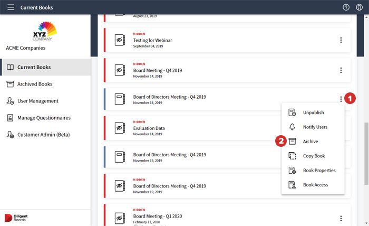This screenshot has height=226, width=369.
Task: Open User Management page
Action: [37, 101]
